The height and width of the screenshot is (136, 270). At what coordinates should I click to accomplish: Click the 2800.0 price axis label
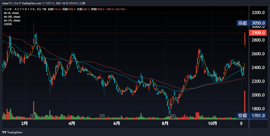(258, 40)
